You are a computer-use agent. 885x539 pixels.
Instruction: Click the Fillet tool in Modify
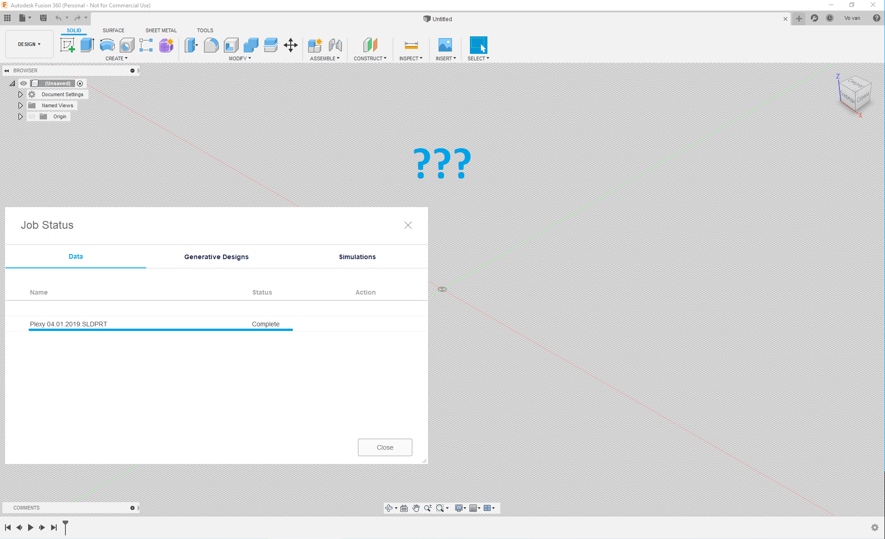211,45
